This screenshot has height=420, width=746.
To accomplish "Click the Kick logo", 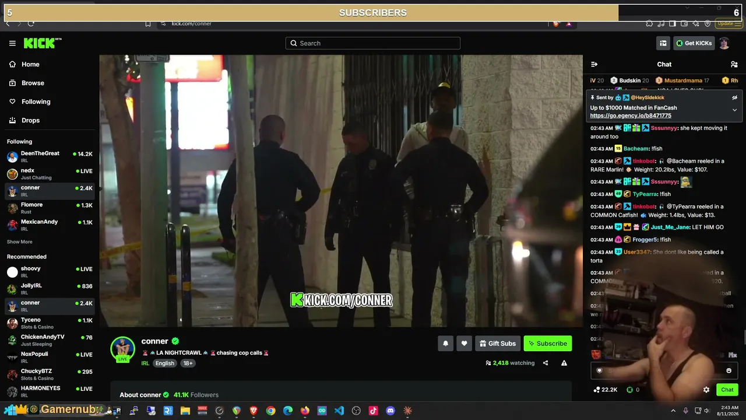I will [x=42, y=43].
